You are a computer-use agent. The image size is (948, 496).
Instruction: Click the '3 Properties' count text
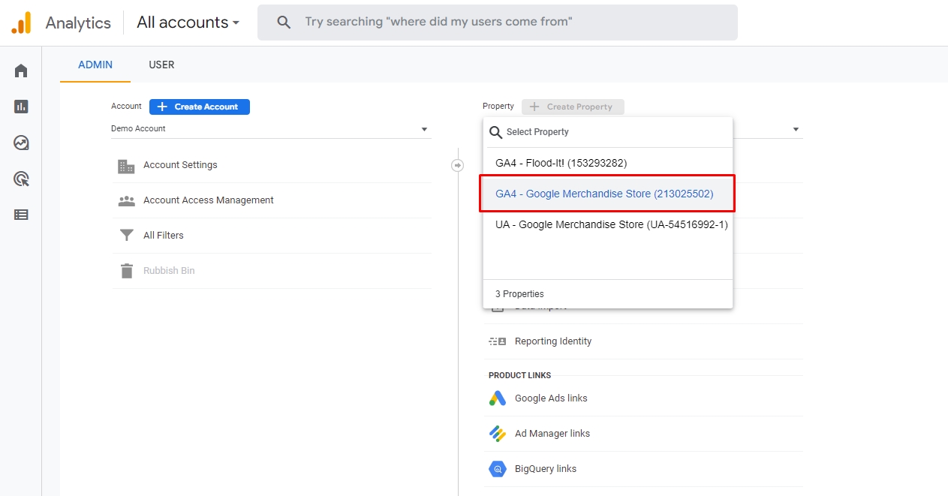(x=519, y=294)
